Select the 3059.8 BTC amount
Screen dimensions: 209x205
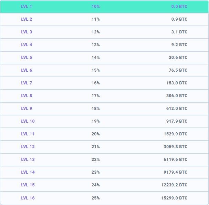tap(176, 147)
